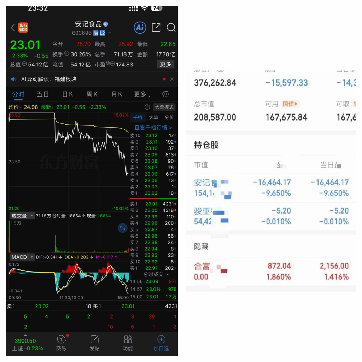Open the 成交量 indicator dropdown
The width and height of the screenshot is (362, 362).
22,216
